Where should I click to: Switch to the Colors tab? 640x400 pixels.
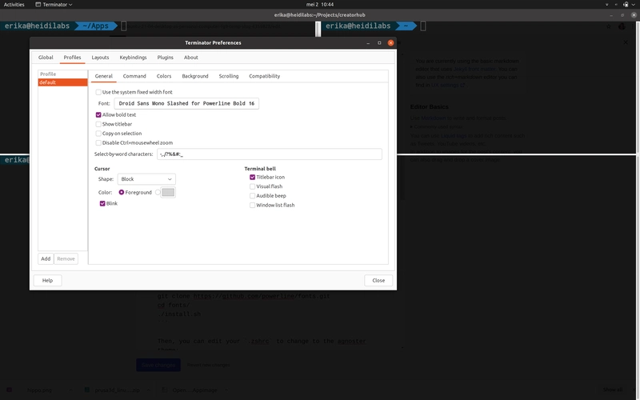click(164, 76)
